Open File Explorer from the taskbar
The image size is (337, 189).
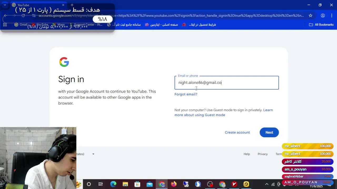coord(125,184)
